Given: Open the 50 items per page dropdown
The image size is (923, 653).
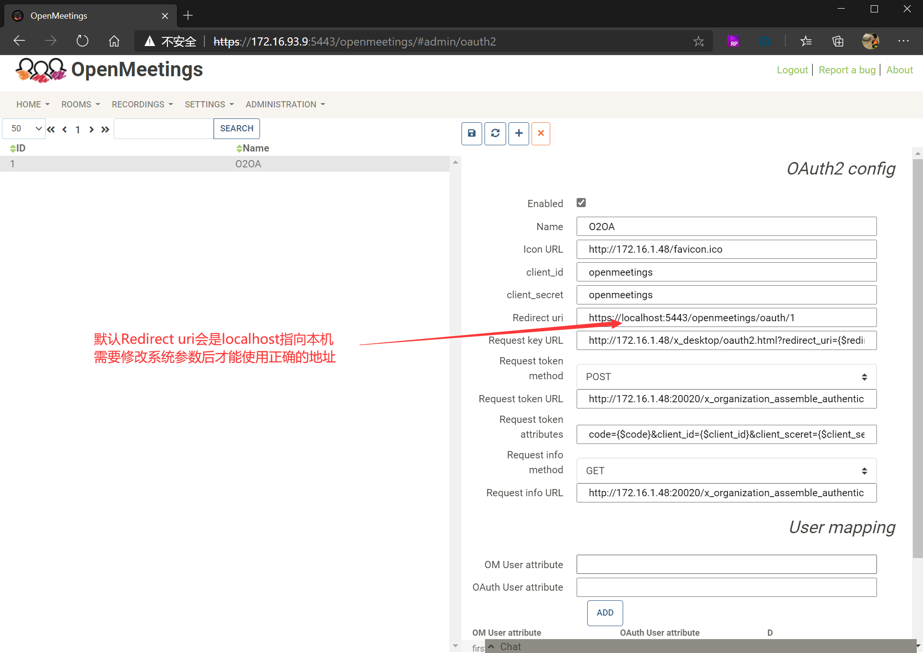Looking at the screenshot, I should [24, 128].
